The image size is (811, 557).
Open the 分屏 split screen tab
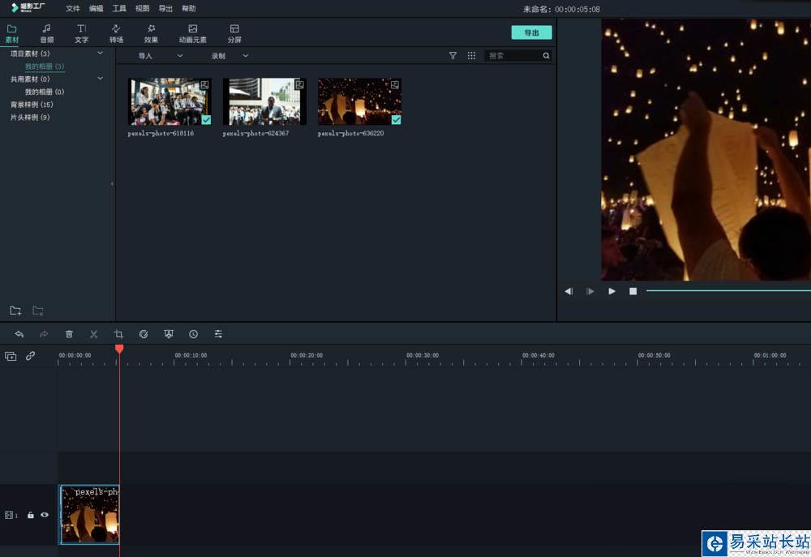click(234, 33)
